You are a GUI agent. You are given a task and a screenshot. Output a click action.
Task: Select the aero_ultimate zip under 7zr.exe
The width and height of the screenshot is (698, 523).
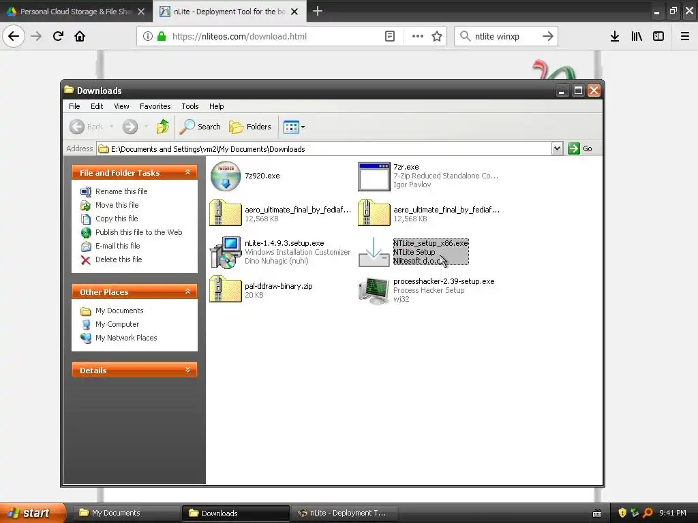374,213
